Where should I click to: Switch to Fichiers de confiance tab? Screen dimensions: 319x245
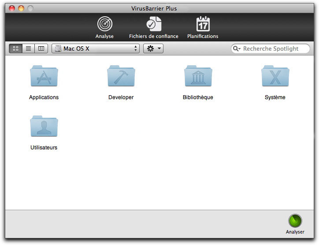154,27
